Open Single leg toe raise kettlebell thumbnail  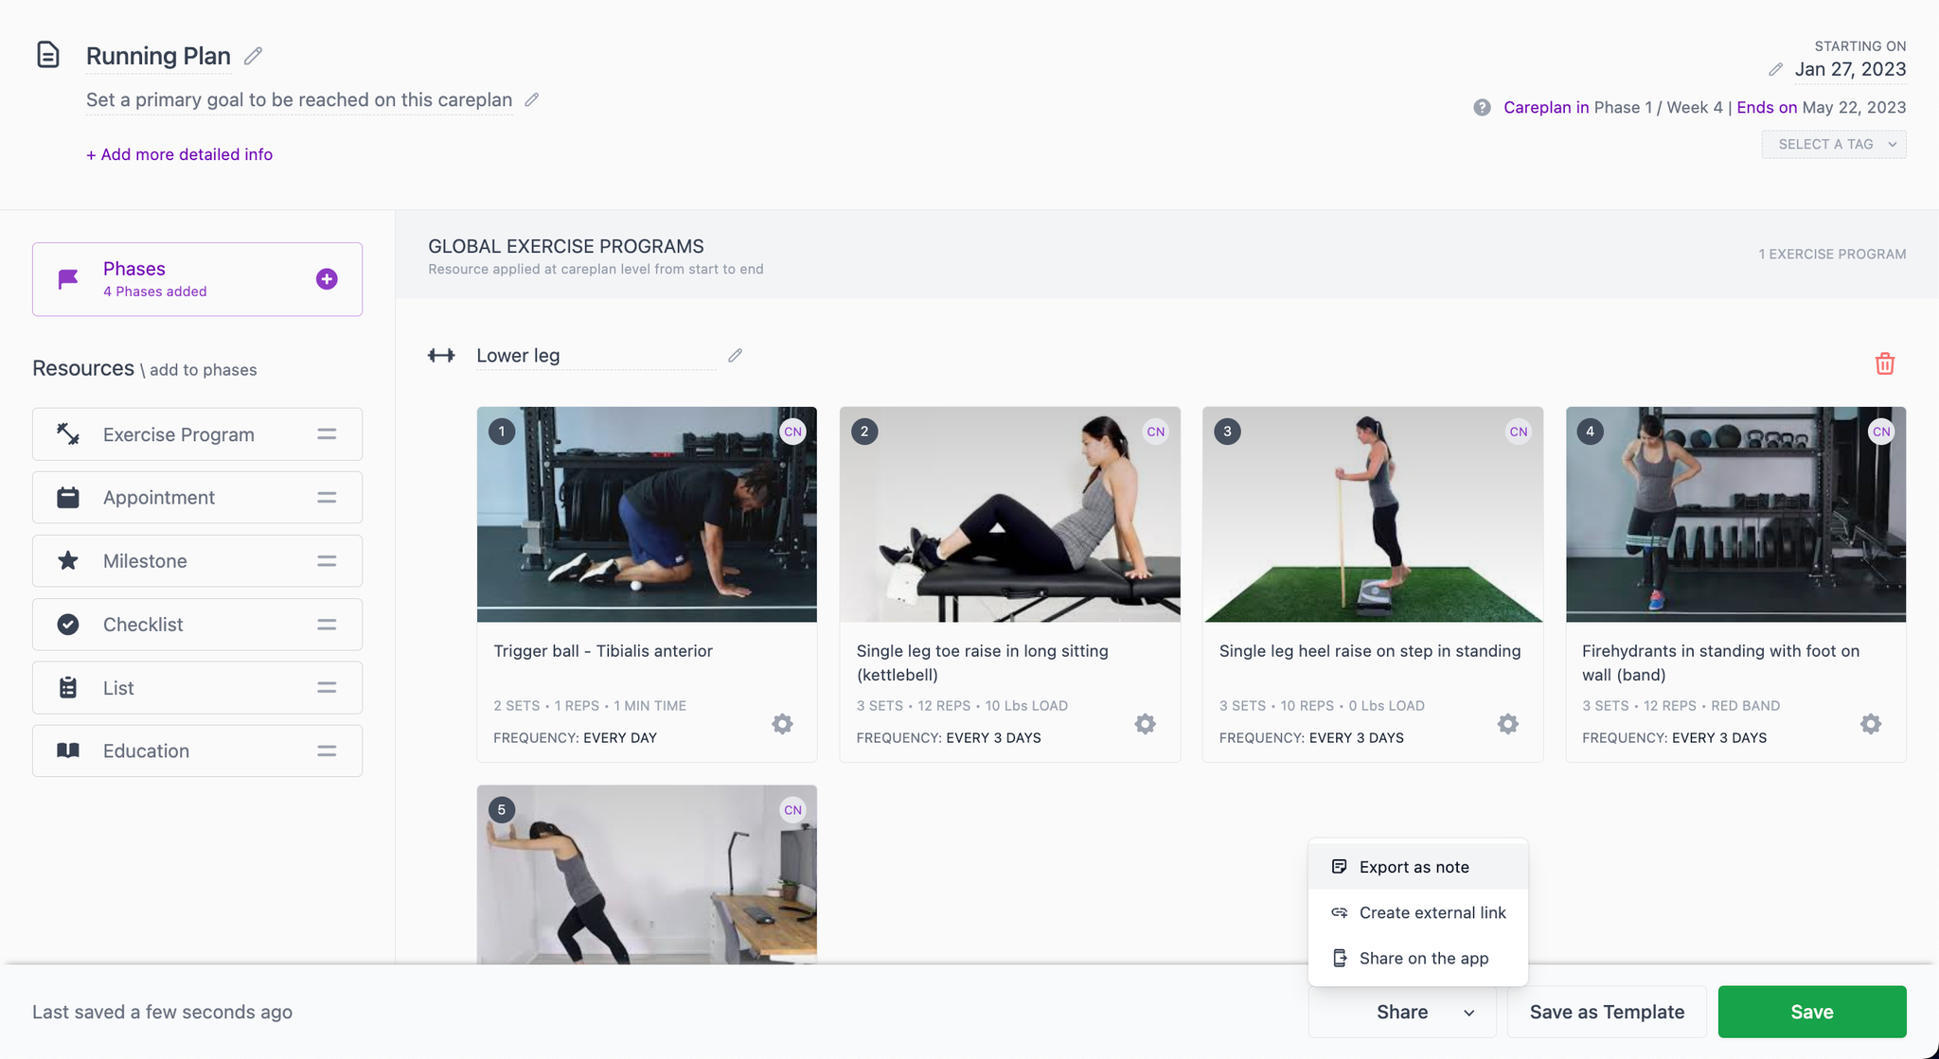(1009, 515)
